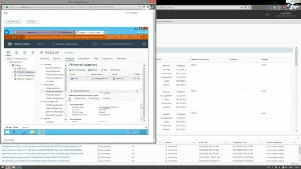Click the Edit pencil for the adapter
Viewport: 301px width, 169px height.
[x=102, y=70]
